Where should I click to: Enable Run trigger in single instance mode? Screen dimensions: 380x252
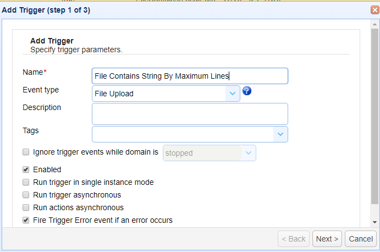(26, 182)
